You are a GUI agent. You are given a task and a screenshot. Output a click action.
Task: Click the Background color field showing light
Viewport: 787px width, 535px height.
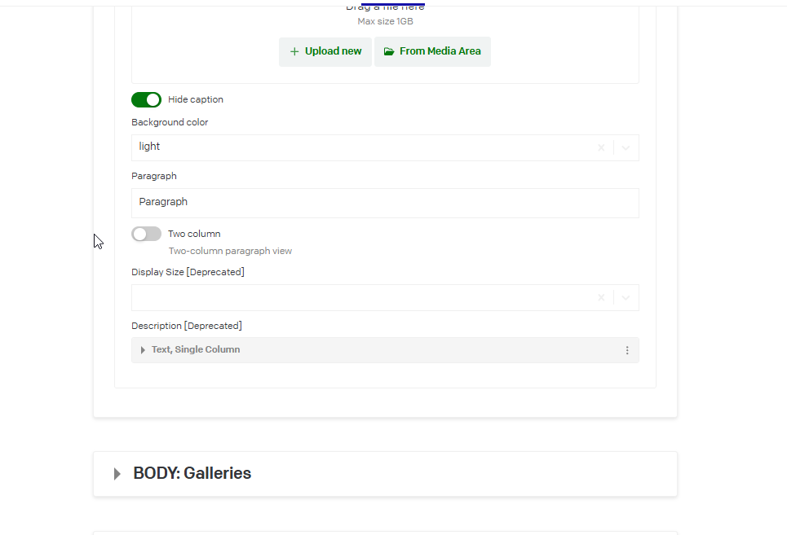point(359,147)
